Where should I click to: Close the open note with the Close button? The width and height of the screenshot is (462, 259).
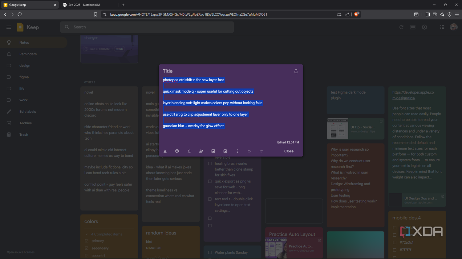click(x=289, y=151)
